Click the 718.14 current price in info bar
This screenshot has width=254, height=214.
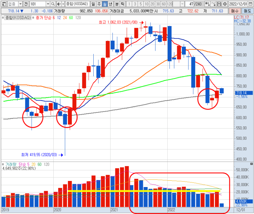(x=14, y=11)
